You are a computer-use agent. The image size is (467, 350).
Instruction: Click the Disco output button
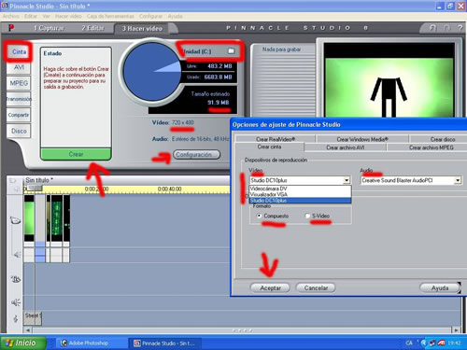(19, 131)
